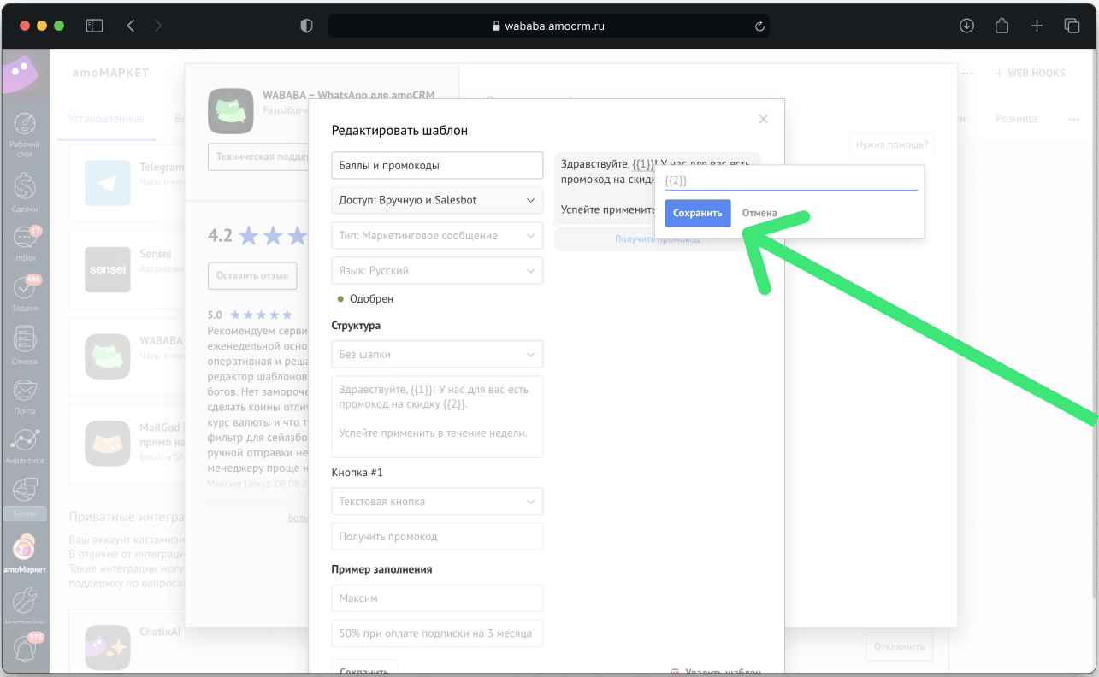The width and height of the screenshot is (1099, 677).
Task: Open Аналитика in left sidebar
Action: point(25,445)
